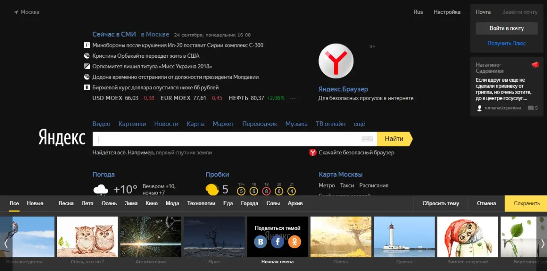This screenshot has width=547, height=271.
Task: Open the Rus language dropdown
Action: (418, 12)
